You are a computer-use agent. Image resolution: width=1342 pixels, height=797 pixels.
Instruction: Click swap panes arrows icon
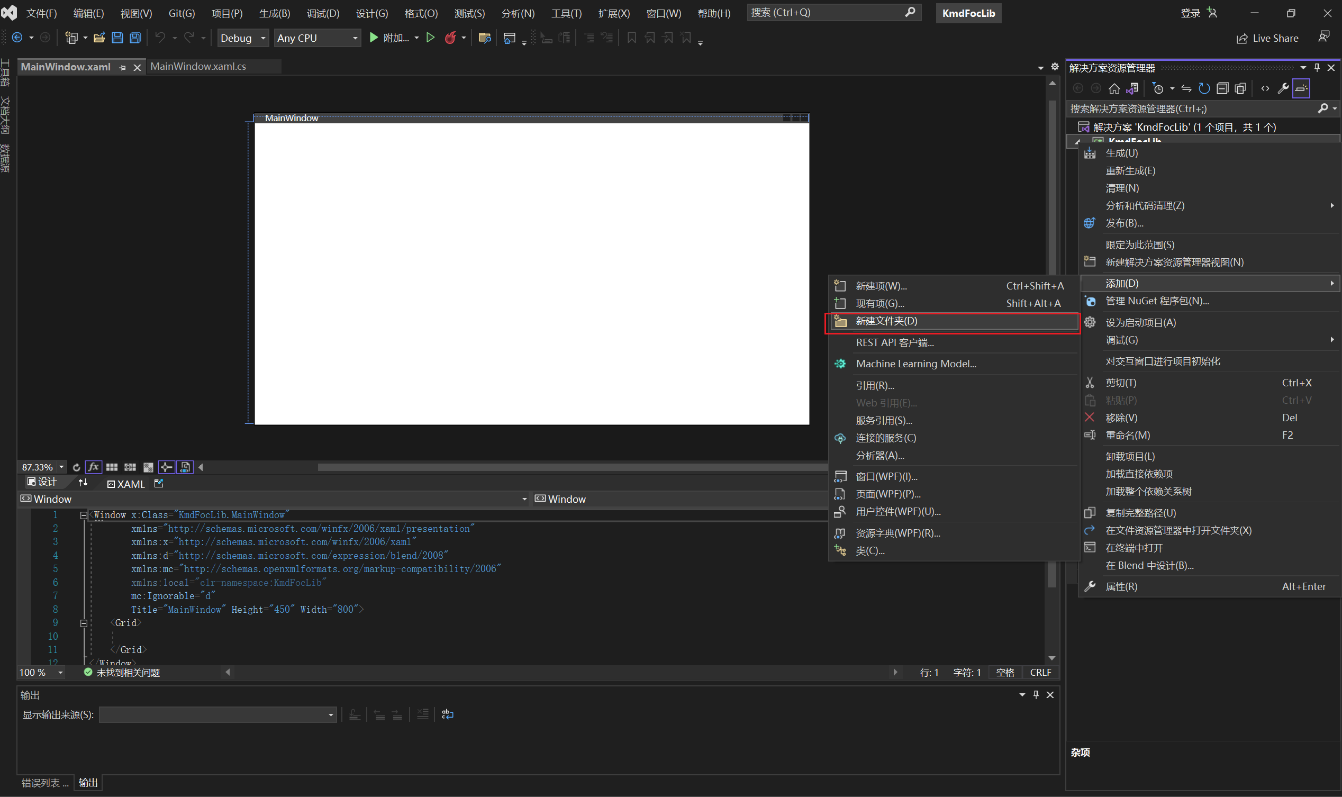(x=83, y=483)
